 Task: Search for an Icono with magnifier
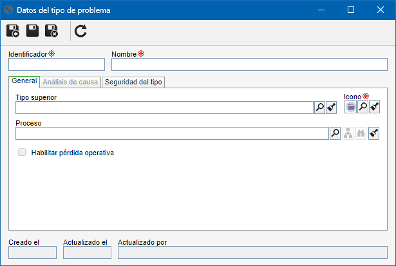coord(363,107)
